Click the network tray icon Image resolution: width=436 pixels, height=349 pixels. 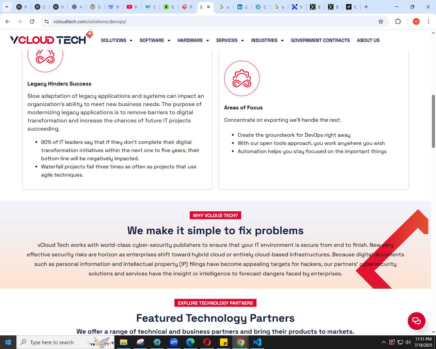click(400, 342)
